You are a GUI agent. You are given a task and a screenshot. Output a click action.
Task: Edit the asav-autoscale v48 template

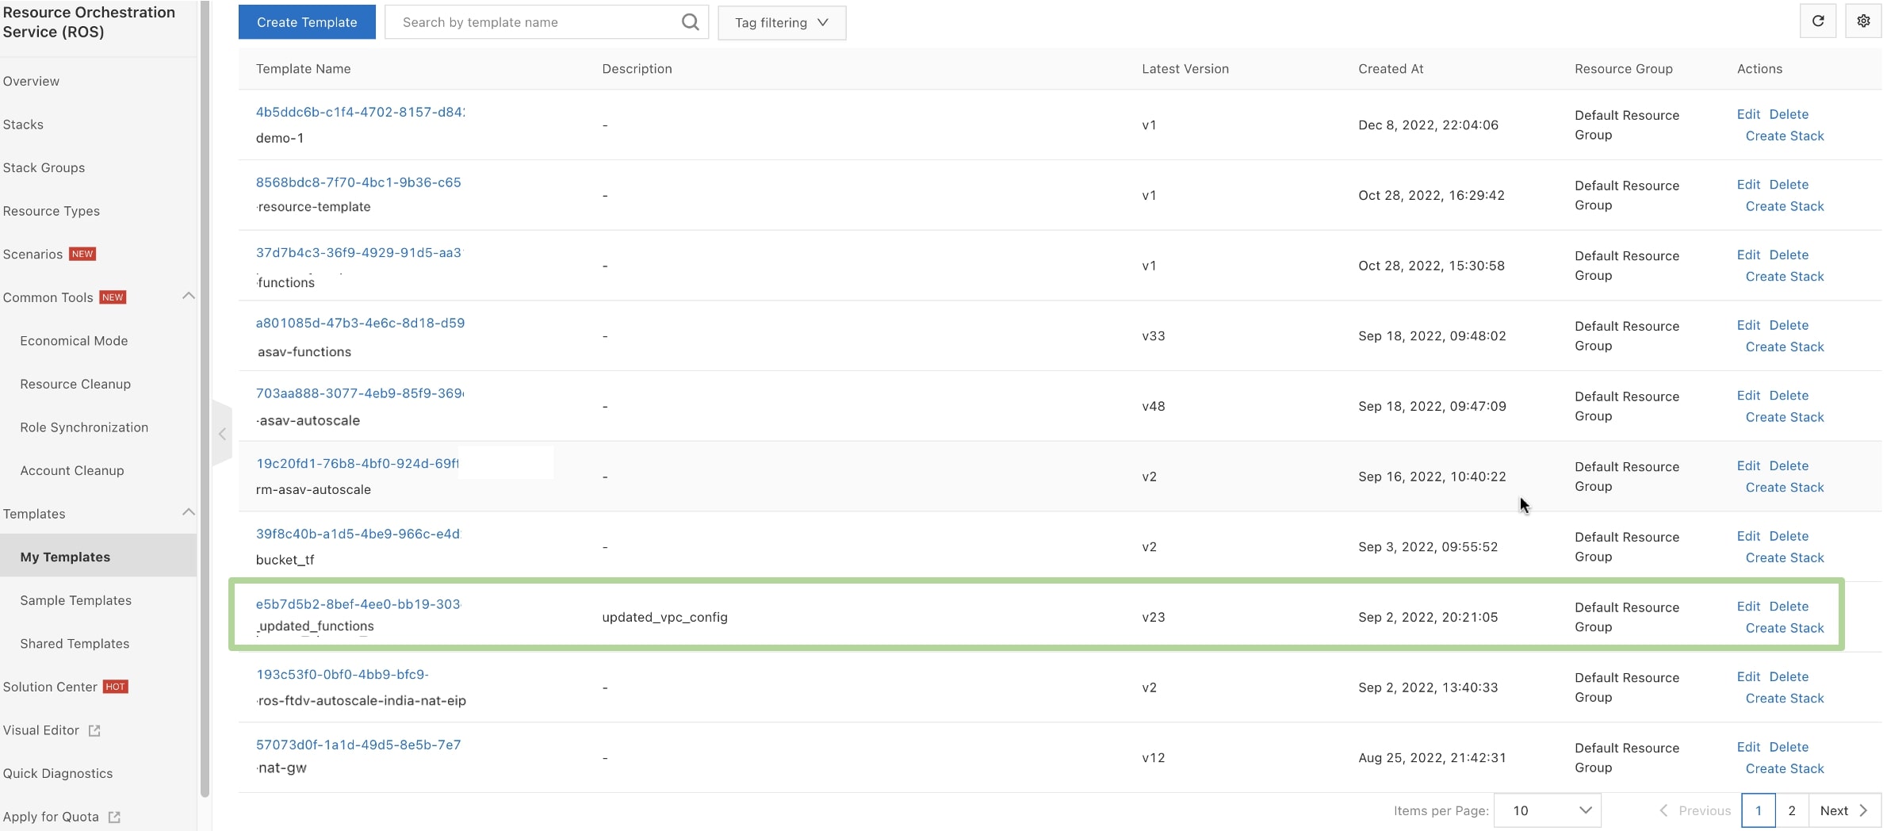click(1748, 396)
